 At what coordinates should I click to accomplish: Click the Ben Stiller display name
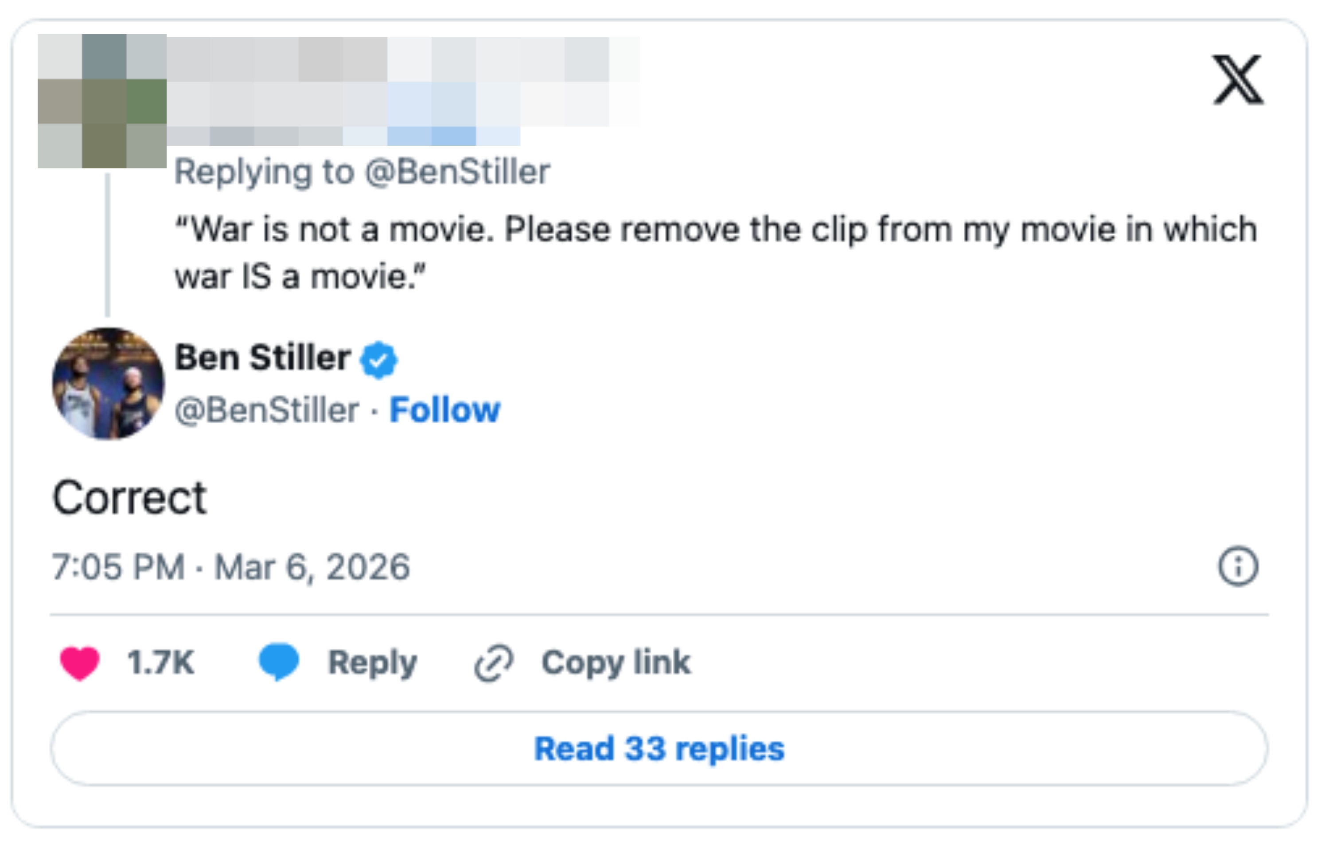263,358
